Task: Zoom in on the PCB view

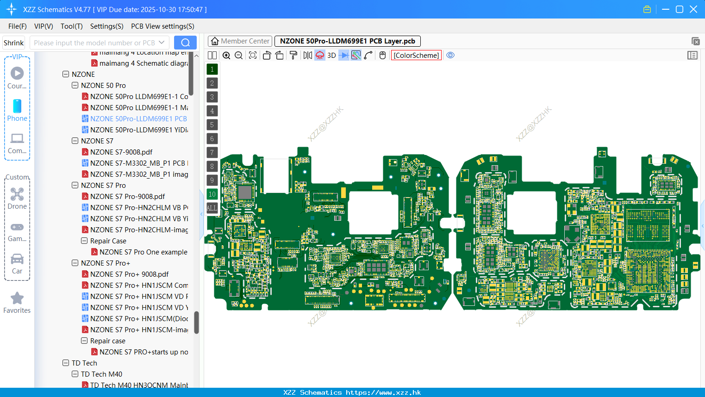Action: point(226,55)
